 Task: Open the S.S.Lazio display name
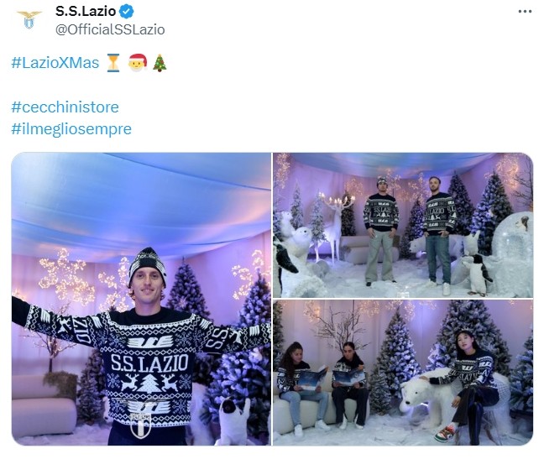click(86, 11)
